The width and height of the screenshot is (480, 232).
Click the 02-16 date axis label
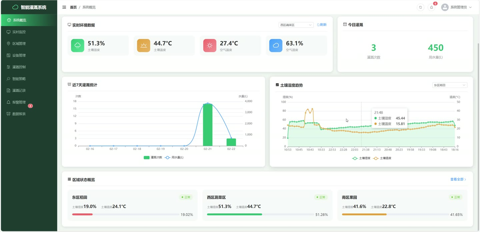tap(90, 149)
